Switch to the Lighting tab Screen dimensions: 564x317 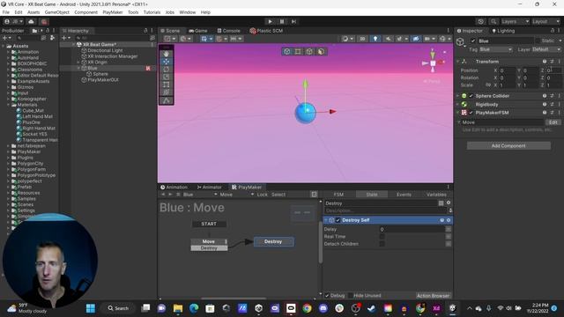pyautogui.click(x=503, y=31)
